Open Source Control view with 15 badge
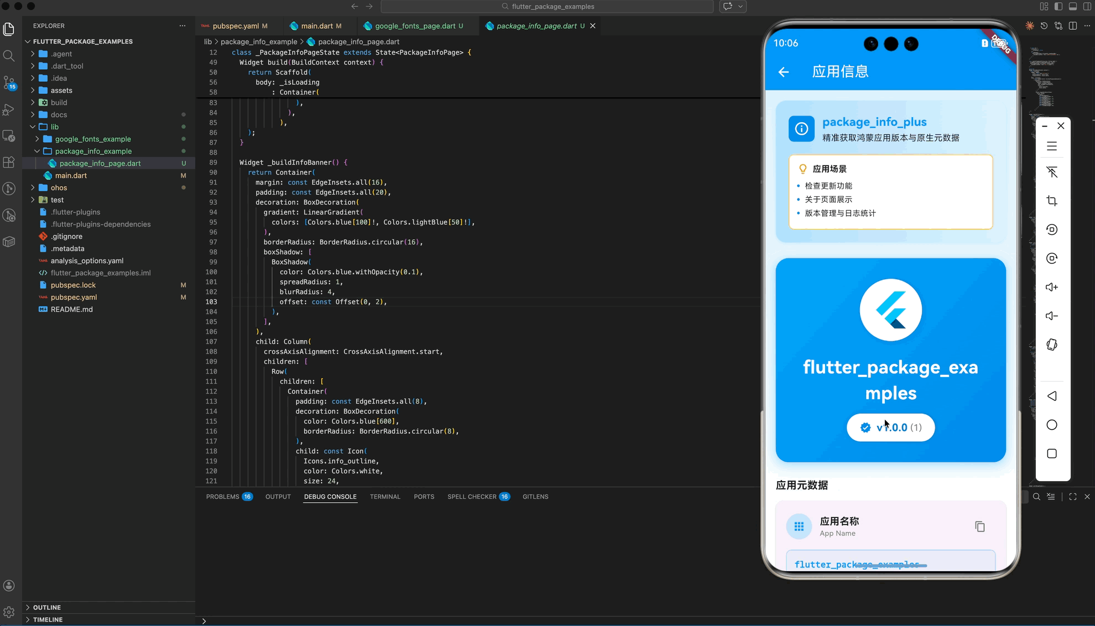 tap(9, 82)
